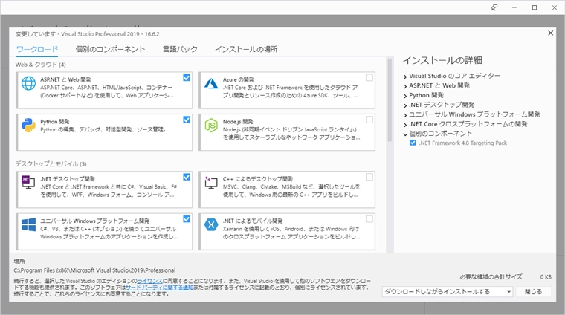Expand .NET Core クロスプラットフォームの開発 details
565x315 pixels.
(405, 125)
